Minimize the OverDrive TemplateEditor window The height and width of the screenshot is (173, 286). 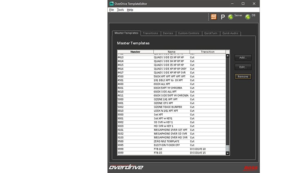[x=232, y=4]
